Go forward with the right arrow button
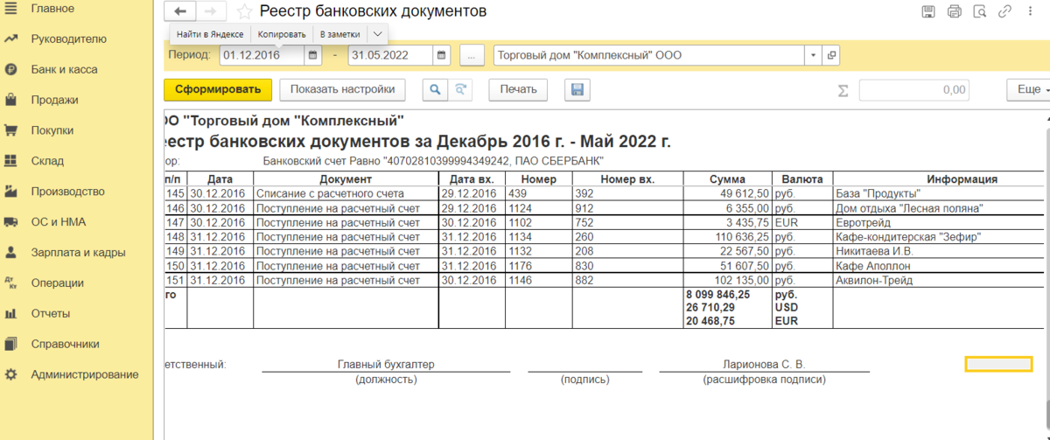The height and width of the screenshot is (440, 1050). 210,12
